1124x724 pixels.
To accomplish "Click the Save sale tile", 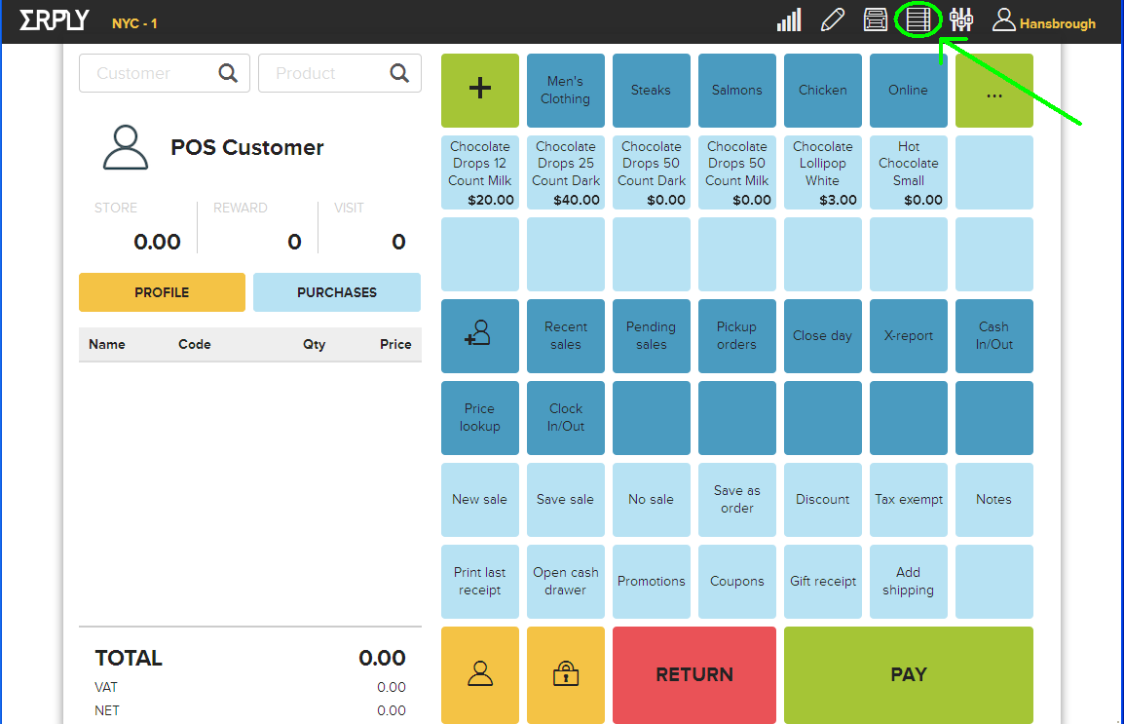I will [566, 500].
